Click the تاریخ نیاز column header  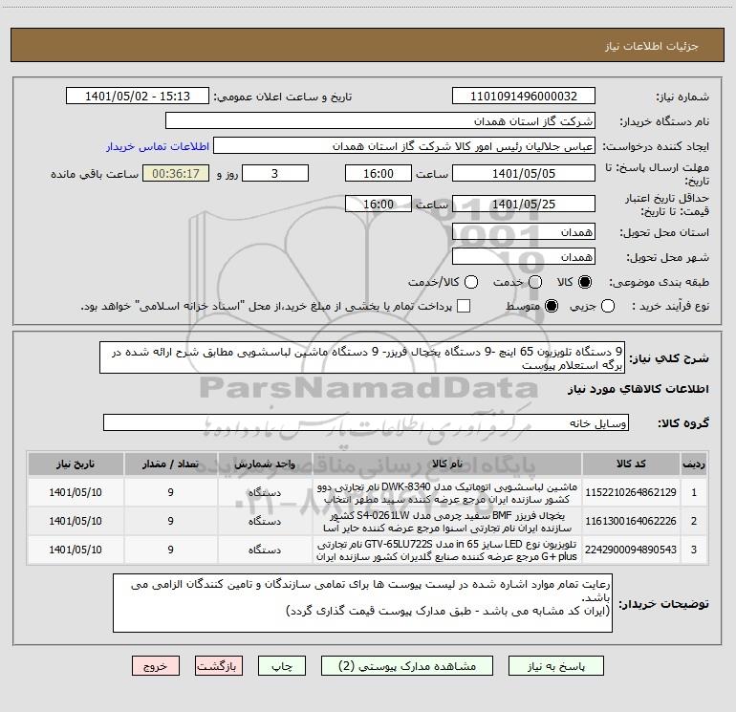pyautogui.click(x=76, y=464)
